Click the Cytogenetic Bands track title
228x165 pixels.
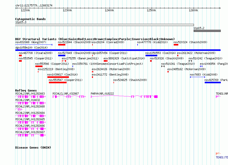[x=30, y=19]
